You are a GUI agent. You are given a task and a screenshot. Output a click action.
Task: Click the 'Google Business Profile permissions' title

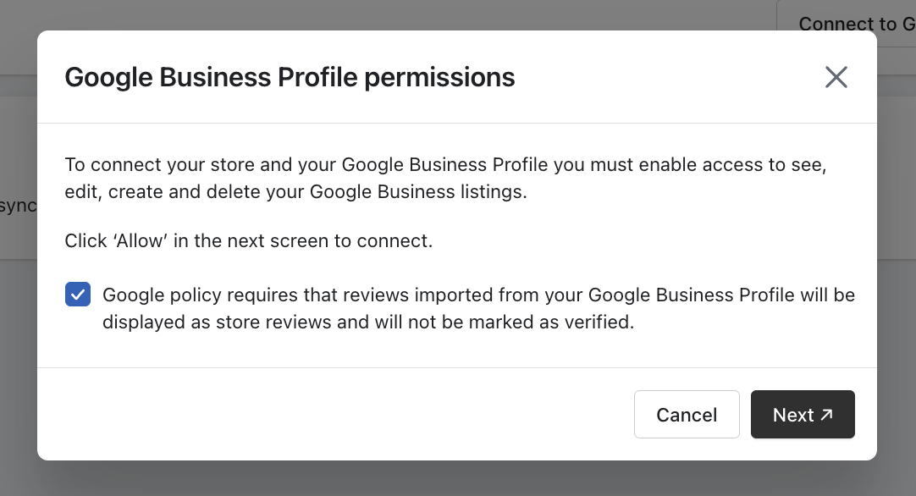pyautogui.click(x=290, y=77)
